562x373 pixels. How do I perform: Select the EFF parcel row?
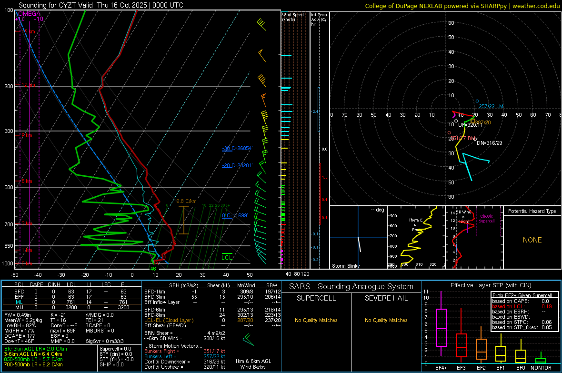pos(71,297)
